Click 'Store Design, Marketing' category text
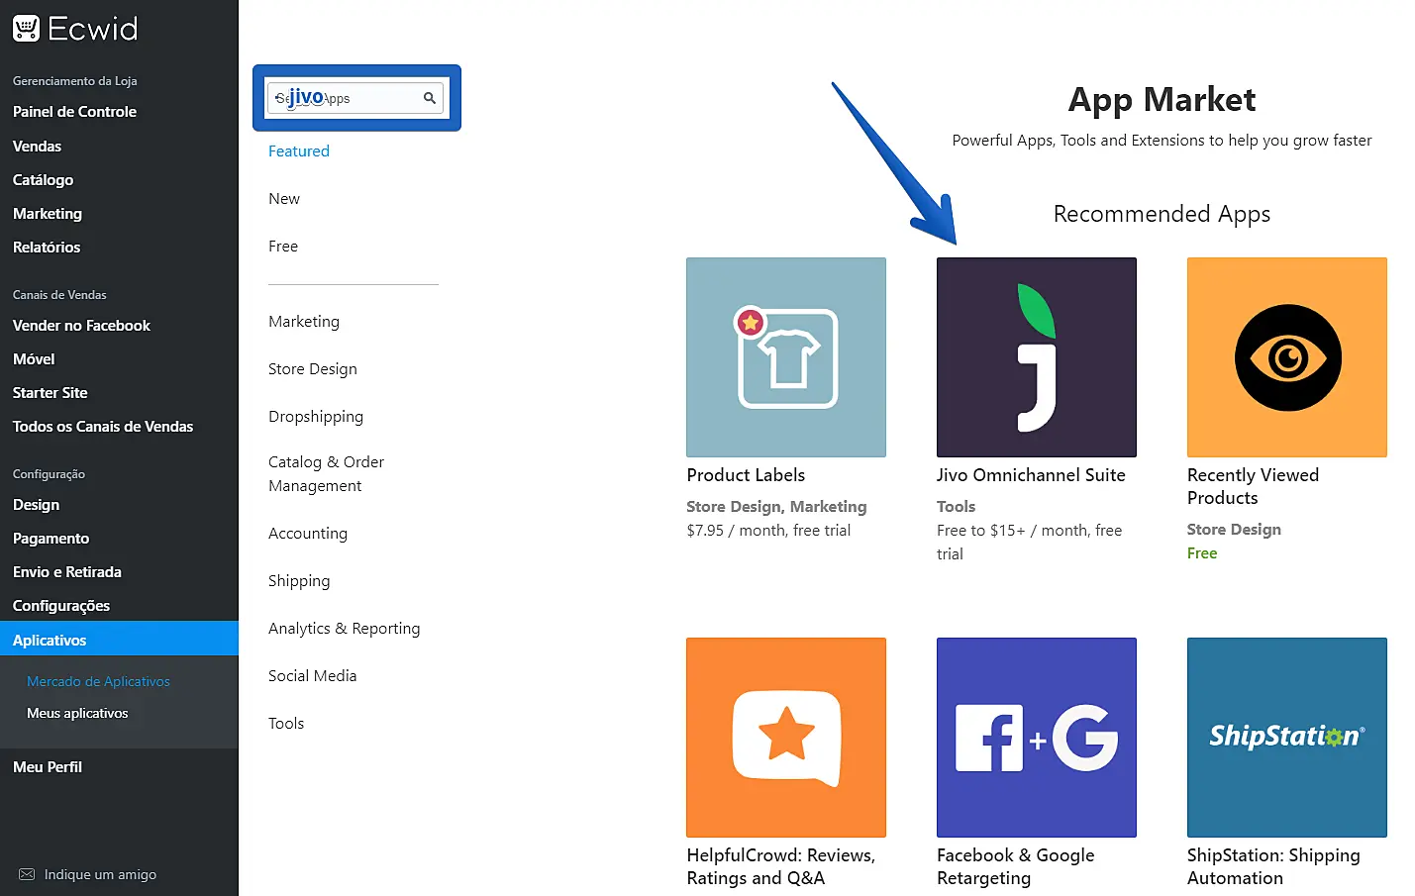1415x896 pixels. coord(776,507)
